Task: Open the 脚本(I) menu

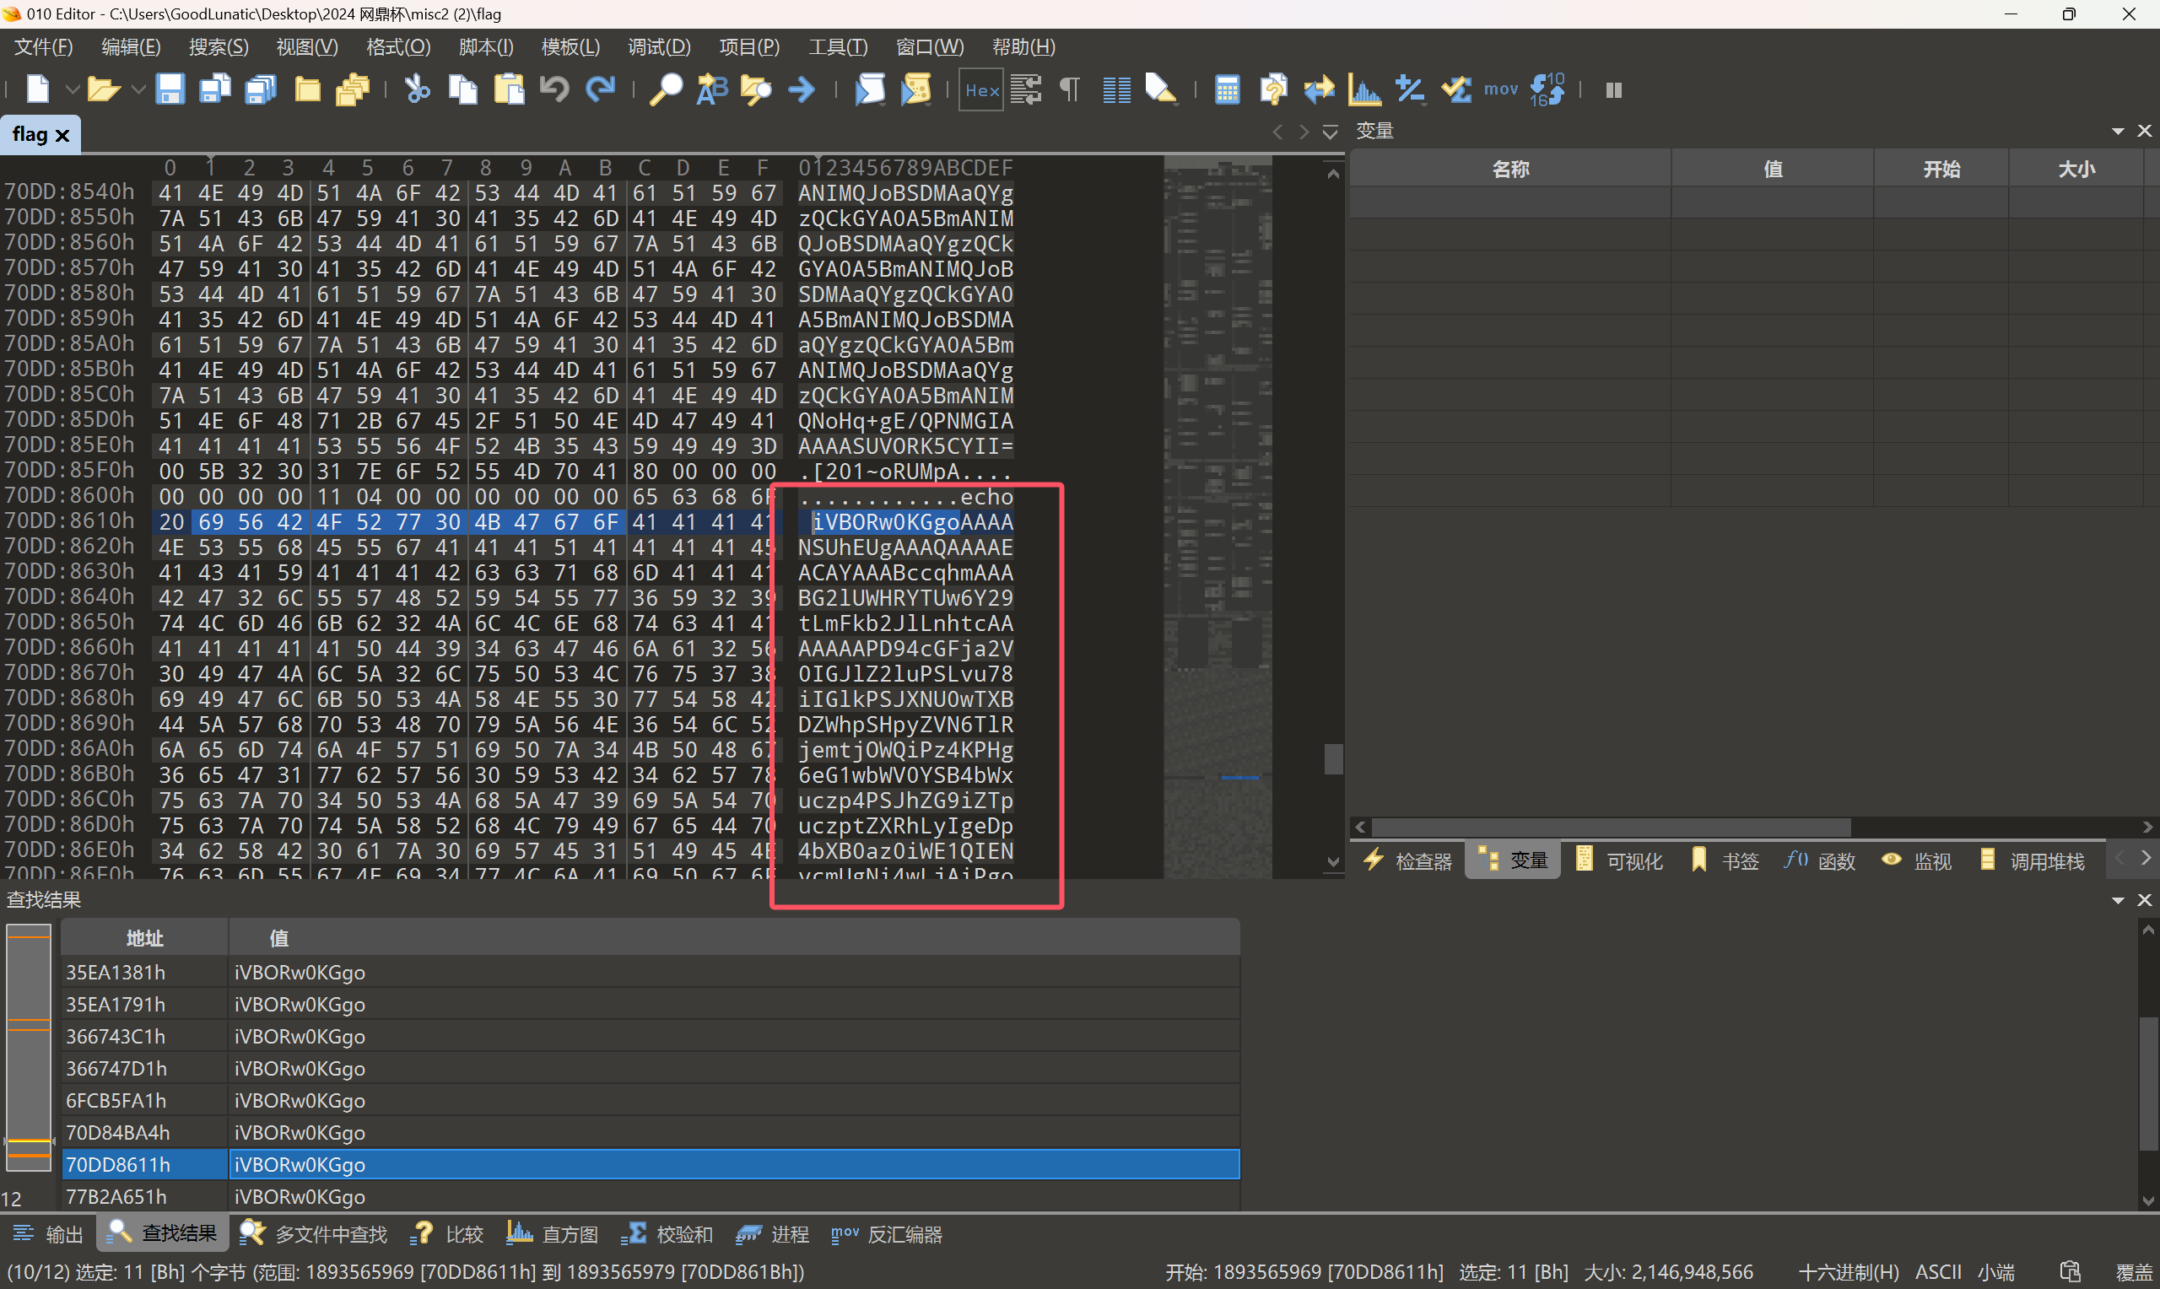Action: click(485, 47)
